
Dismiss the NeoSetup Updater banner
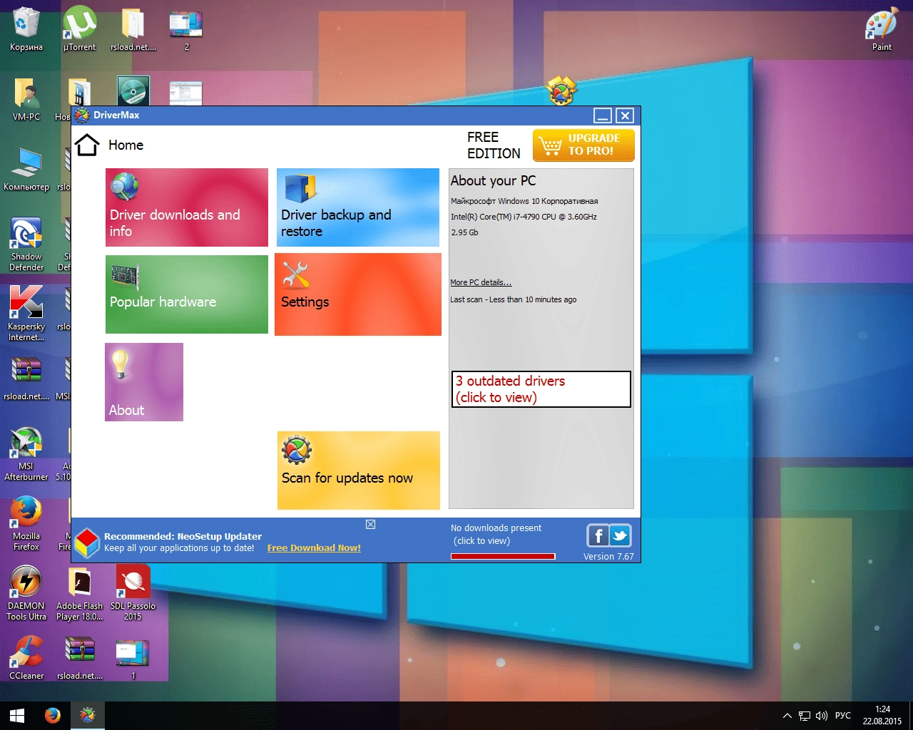click(370, 525)
